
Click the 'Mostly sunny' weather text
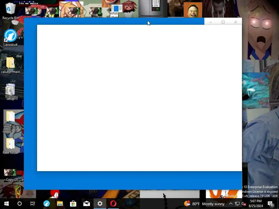coord(213,204)
